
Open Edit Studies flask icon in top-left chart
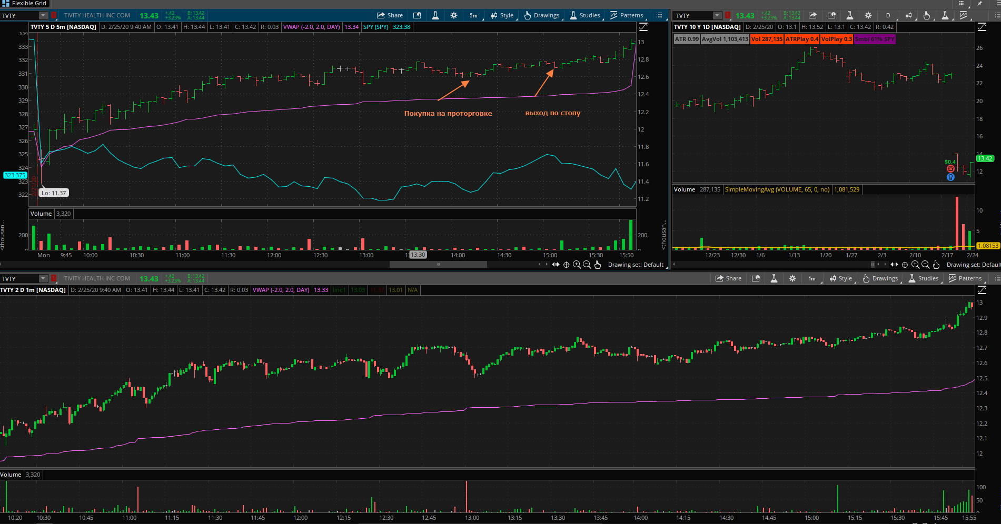(x=435, y=15)
